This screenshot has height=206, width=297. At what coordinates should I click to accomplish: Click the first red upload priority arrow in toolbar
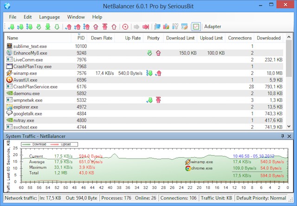[69, 26]
